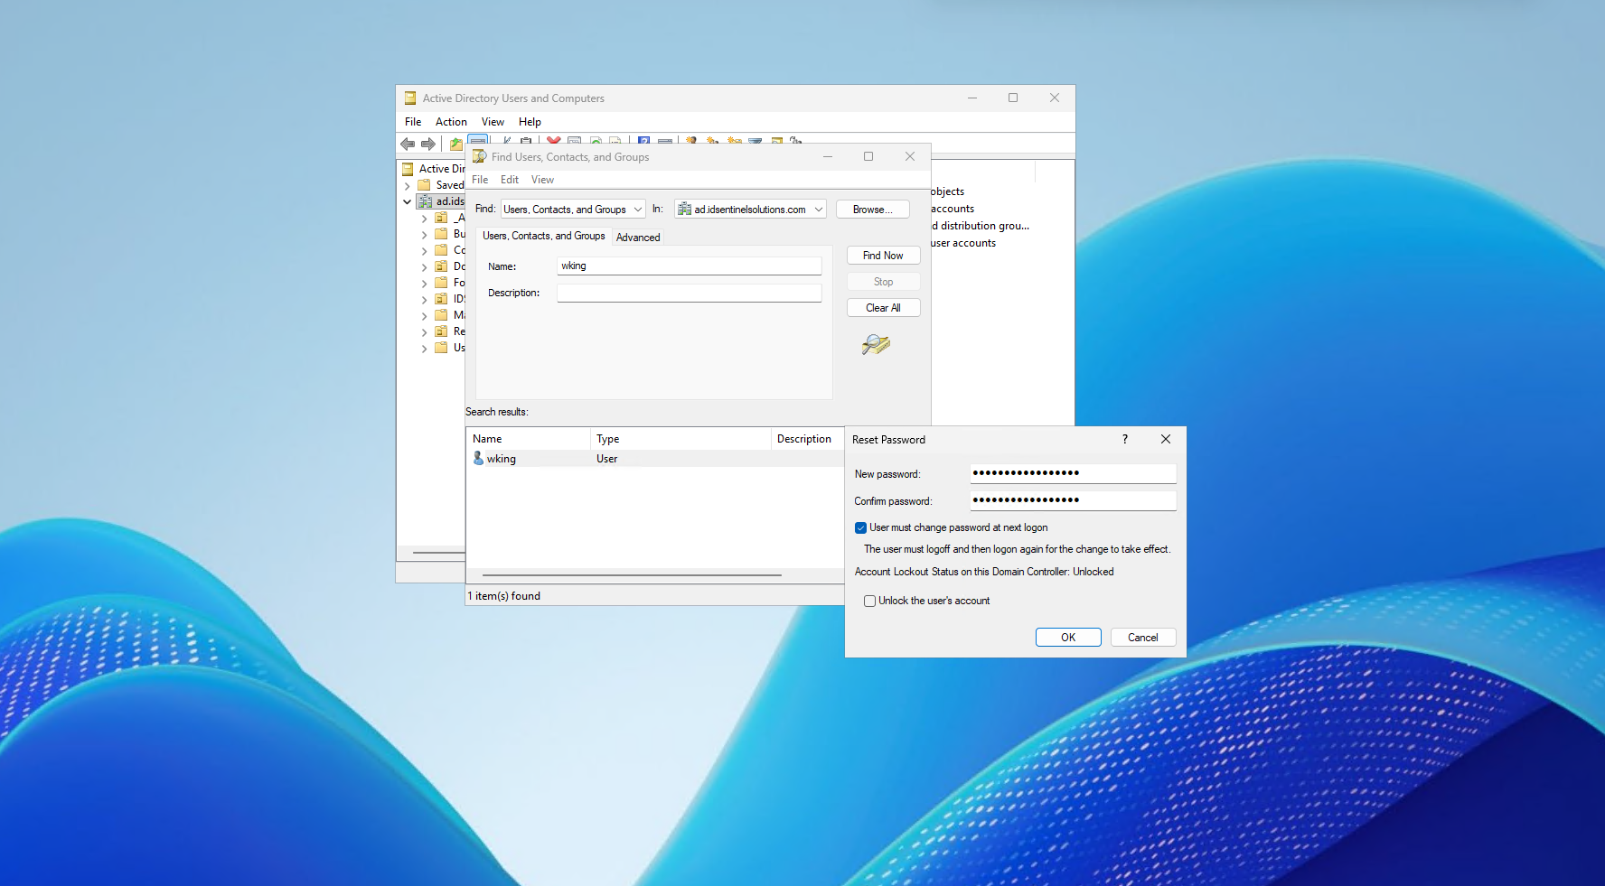Click 'd distribution grou...' text in background window
Screen dimensions: 1605x886
[x=981, y=226]
